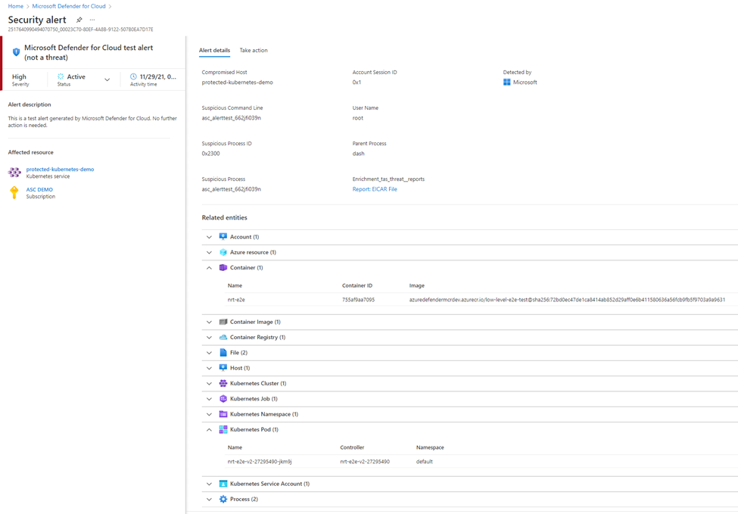The image size is (738, 514).
Task: Select the Controller column header
Action: pos(352,447)
